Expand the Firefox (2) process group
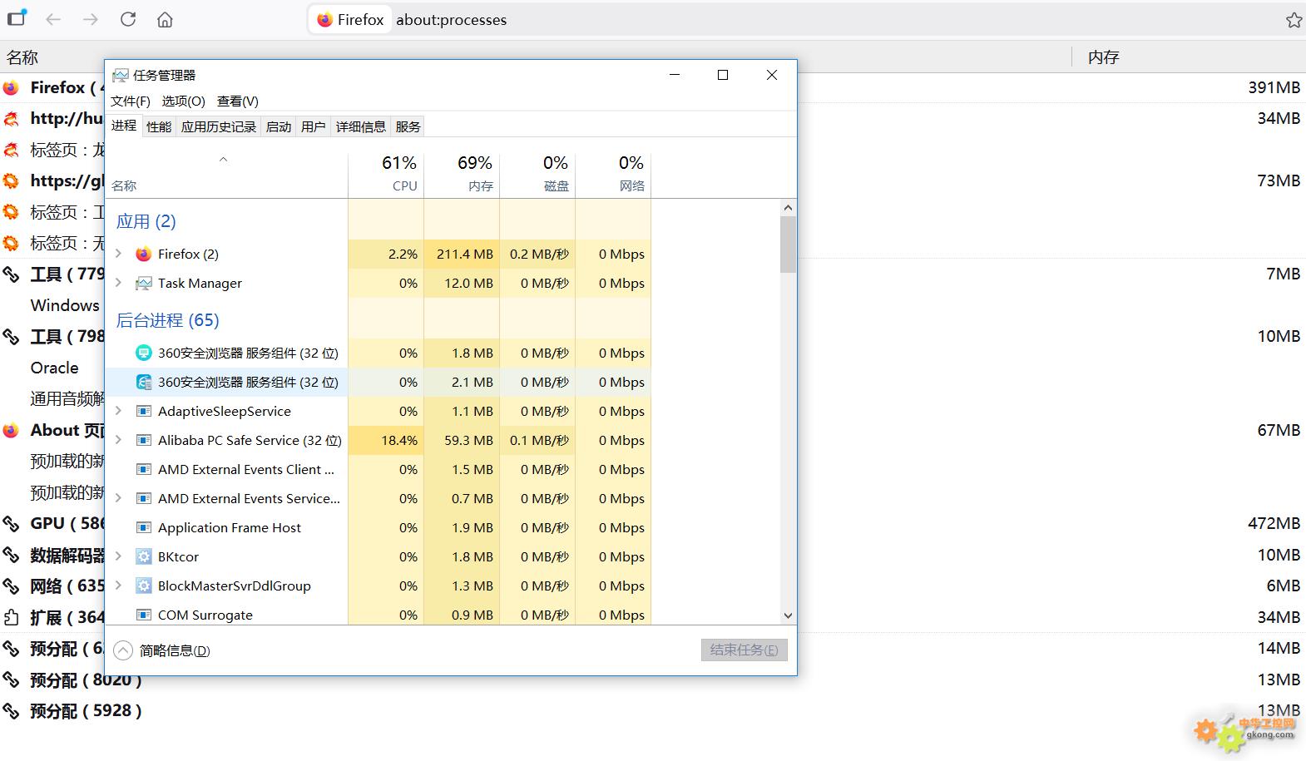Screen dimensions: 1306x761 (119, 254)
